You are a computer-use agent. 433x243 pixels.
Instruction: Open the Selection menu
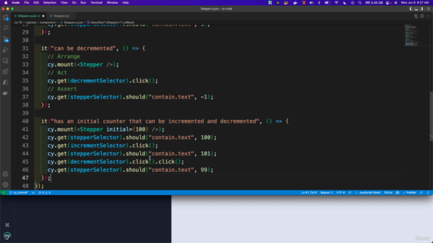pos(49,3)
